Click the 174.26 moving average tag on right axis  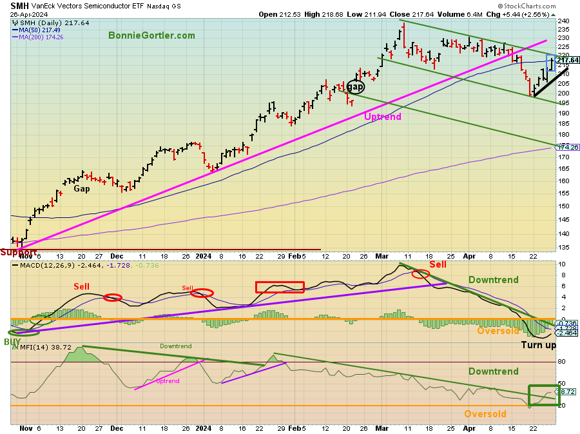pos(567,147)
